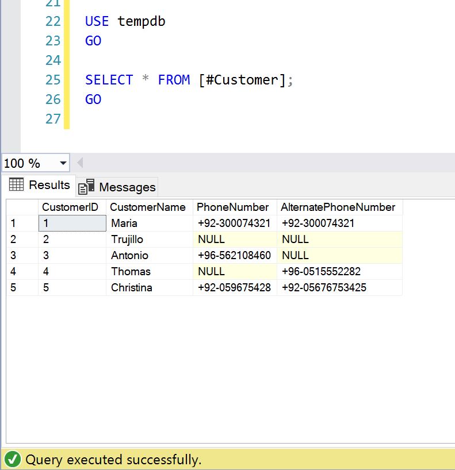455x470 pixels.
Task: Select the PhoneNumber column header
Action: point(233,207)
